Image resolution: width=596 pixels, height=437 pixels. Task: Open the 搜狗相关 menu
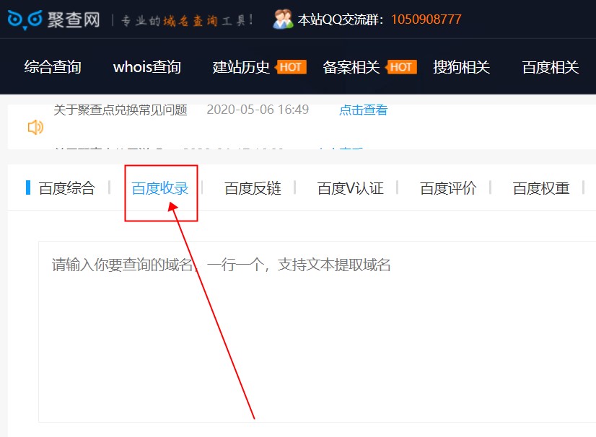pos(462,66)
